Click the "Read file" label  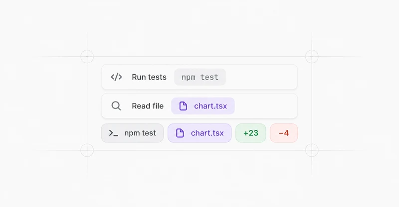pos(148,106)
